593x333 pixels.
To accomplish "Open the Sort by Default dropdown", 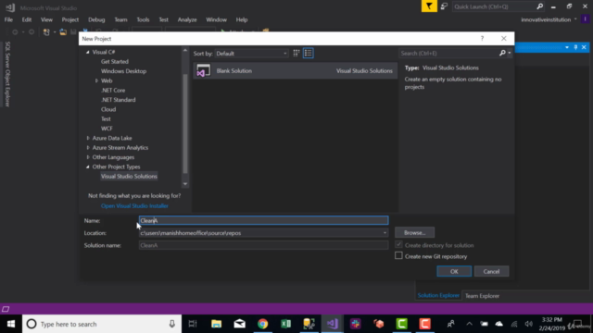I will (x=251, y=54).
